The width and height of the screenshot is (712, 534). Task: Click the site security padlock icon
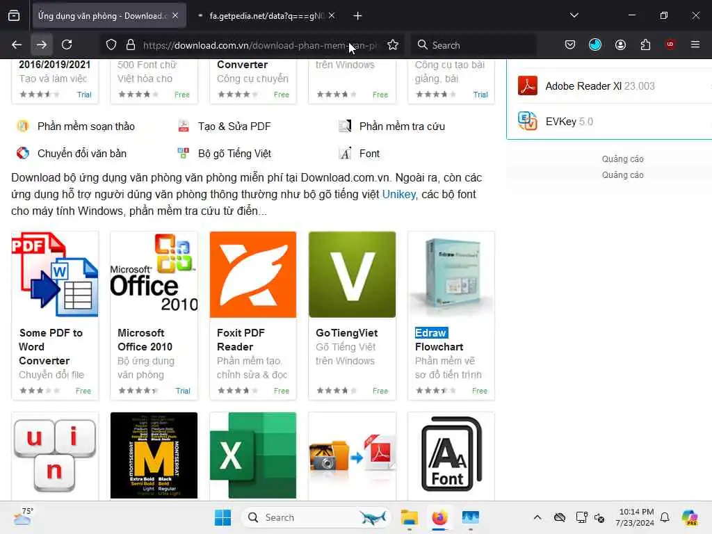click(130, 44)
